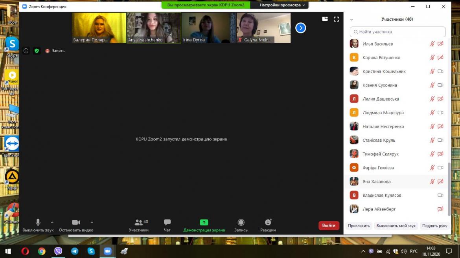Viewport: 460px width, 258px height.
Task: Click the Find participant (Найти участника) search field
Action: 397,32
